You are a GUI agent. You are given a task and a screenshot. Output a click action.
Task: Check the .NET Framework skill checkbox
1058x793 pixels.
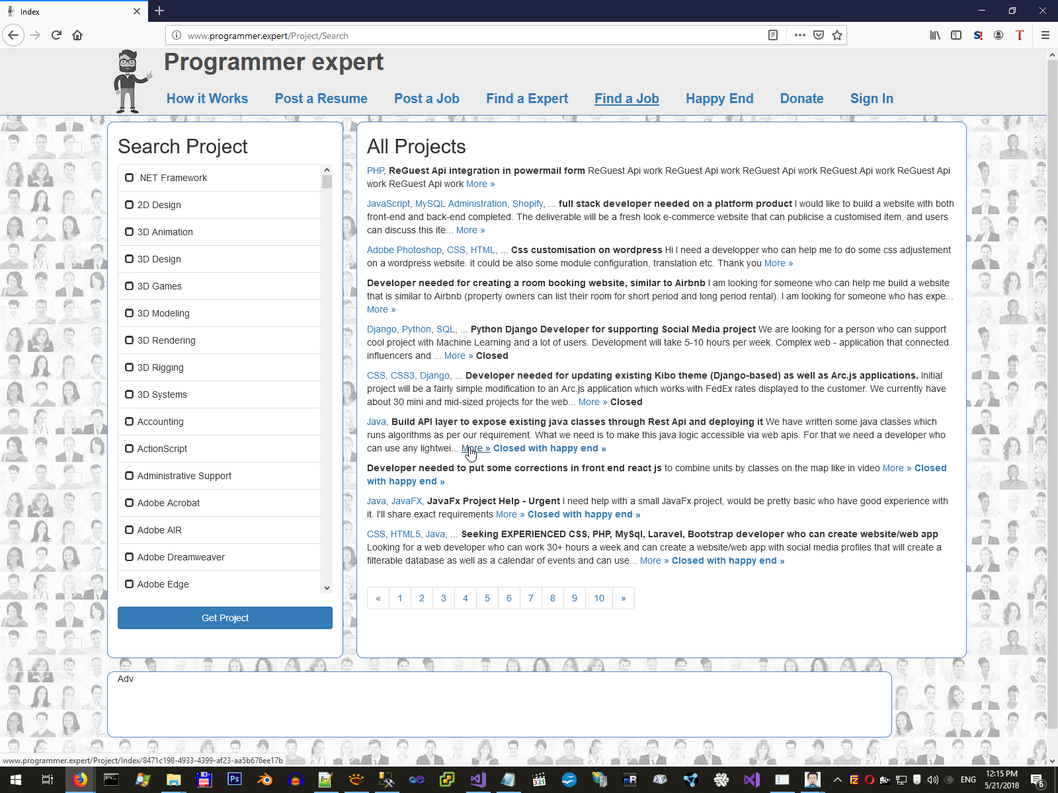(x=130, y=178)
